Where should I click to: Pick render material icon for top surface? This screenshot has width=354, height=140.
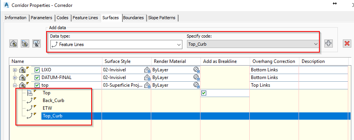pyautogui.click(x=196, y=85)
